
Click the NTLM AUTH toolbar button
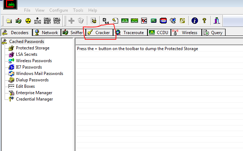pyautogui.click(x=38, y=21)
